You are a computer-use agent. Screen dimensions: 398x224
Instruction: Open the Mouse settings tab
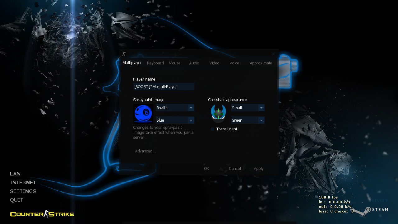174,63
